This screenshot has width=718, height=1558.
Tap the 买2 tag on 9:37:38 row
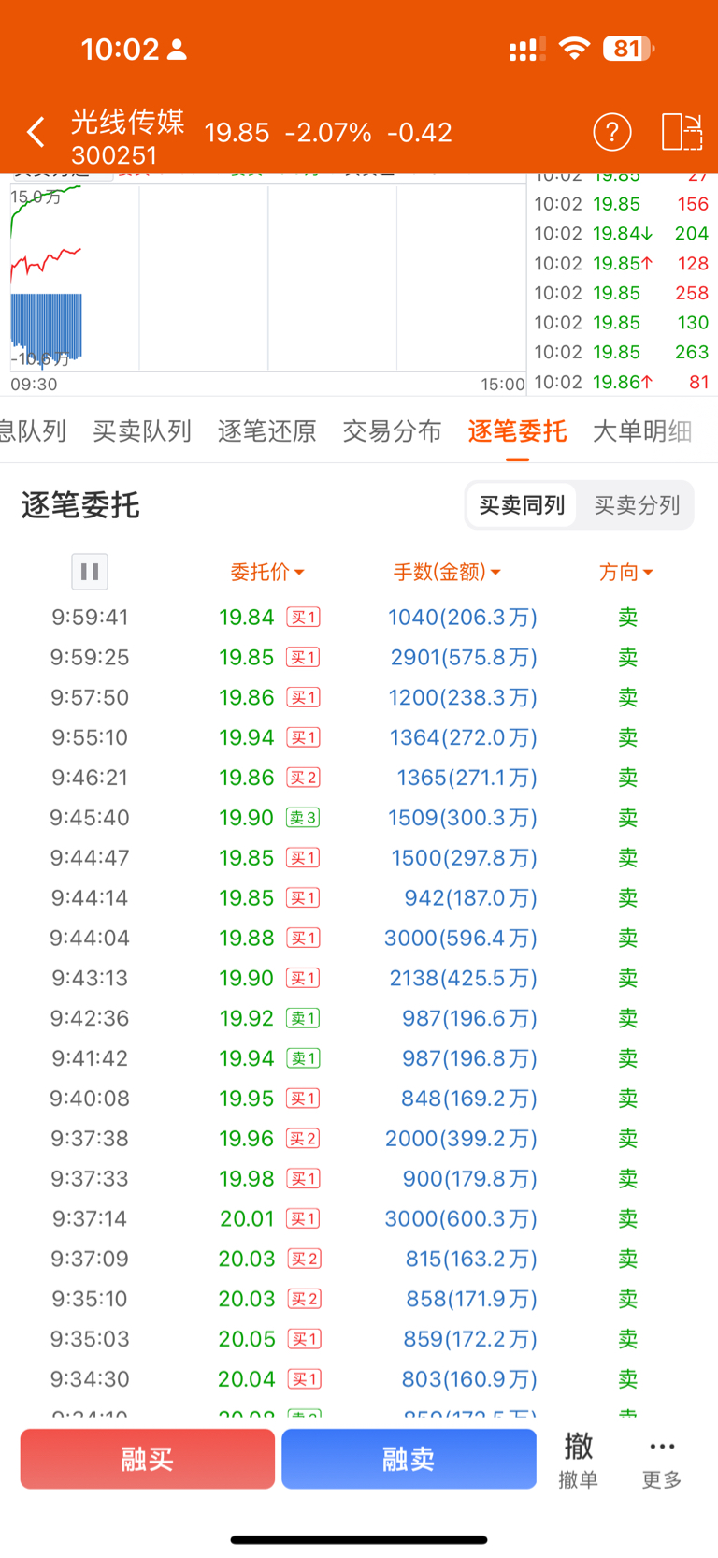point(303,1139)
